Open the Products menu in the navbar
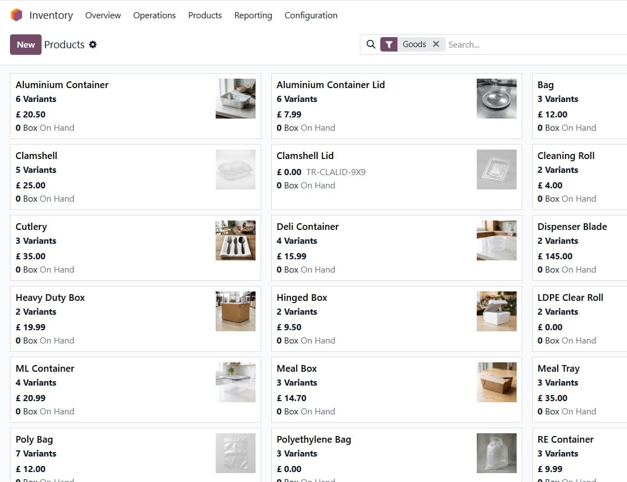This screenshot has height=482, width=627. [205, 15]
